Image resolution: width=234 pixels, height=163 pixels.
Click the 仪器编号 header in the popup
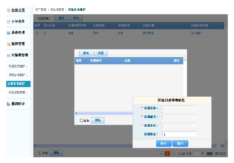(96, 61)
